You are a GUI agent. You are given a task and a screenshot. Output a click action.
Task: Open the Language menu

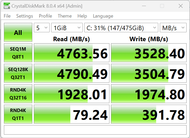pyautogui.click(x=103, y=16)
